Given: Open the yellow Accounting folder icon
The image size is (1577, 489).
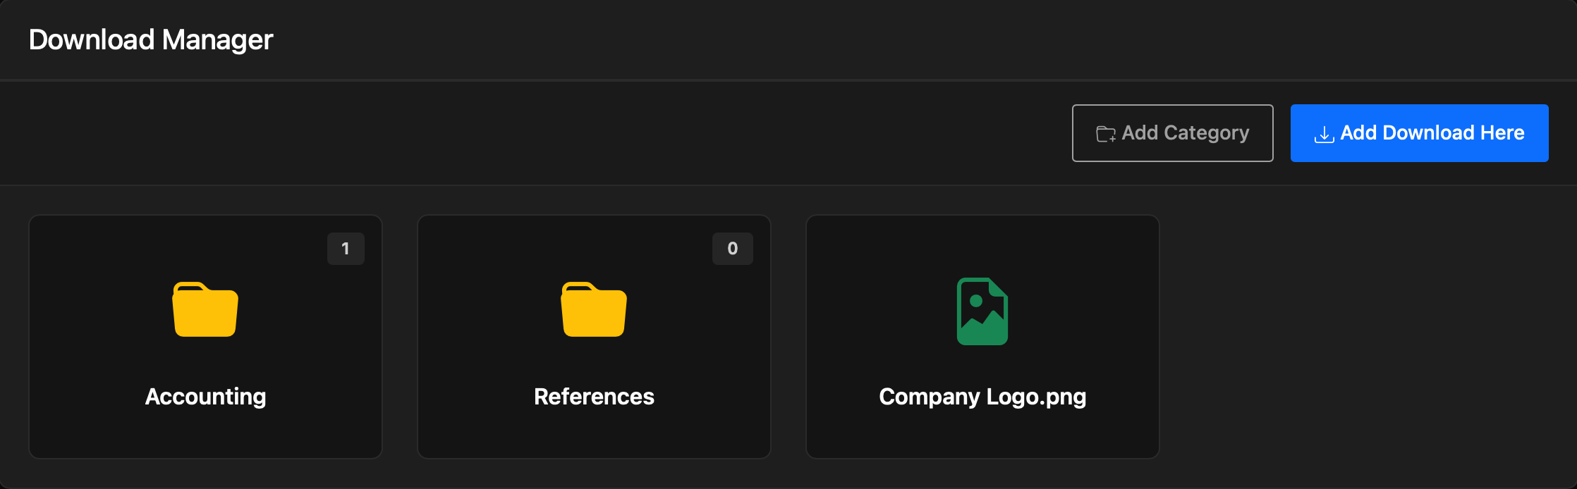Looking at the screenshot, I should tap(205, 309).
